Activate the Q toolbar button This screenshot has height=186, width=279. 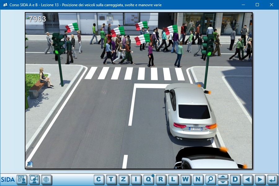(x=148, y=179)
